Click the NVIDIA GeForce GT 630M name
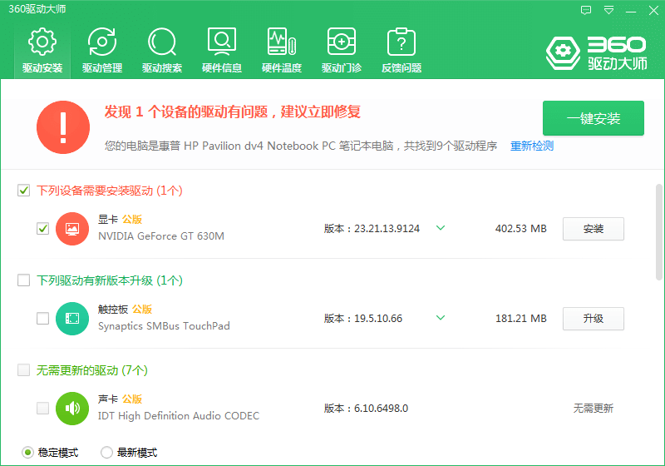 coord(161,236)
